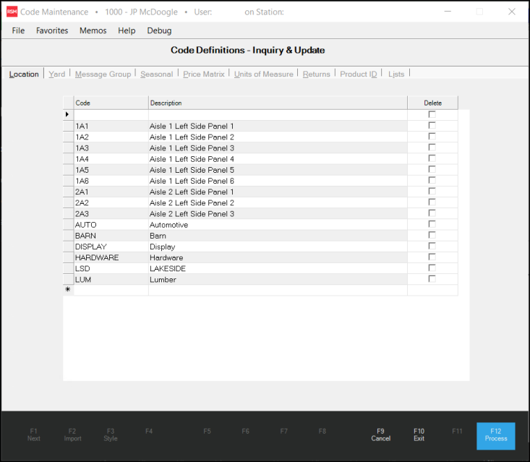
Task: Check Delete box for code 2A1
Action: coord(432,191)
